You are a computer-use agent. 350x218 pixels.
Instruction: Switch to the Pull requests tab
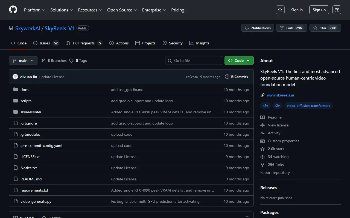[x=84, y=43]
